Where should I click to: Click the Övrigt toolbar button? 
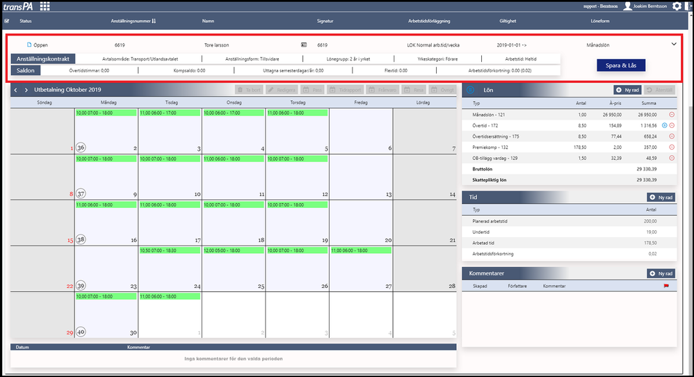442,90
